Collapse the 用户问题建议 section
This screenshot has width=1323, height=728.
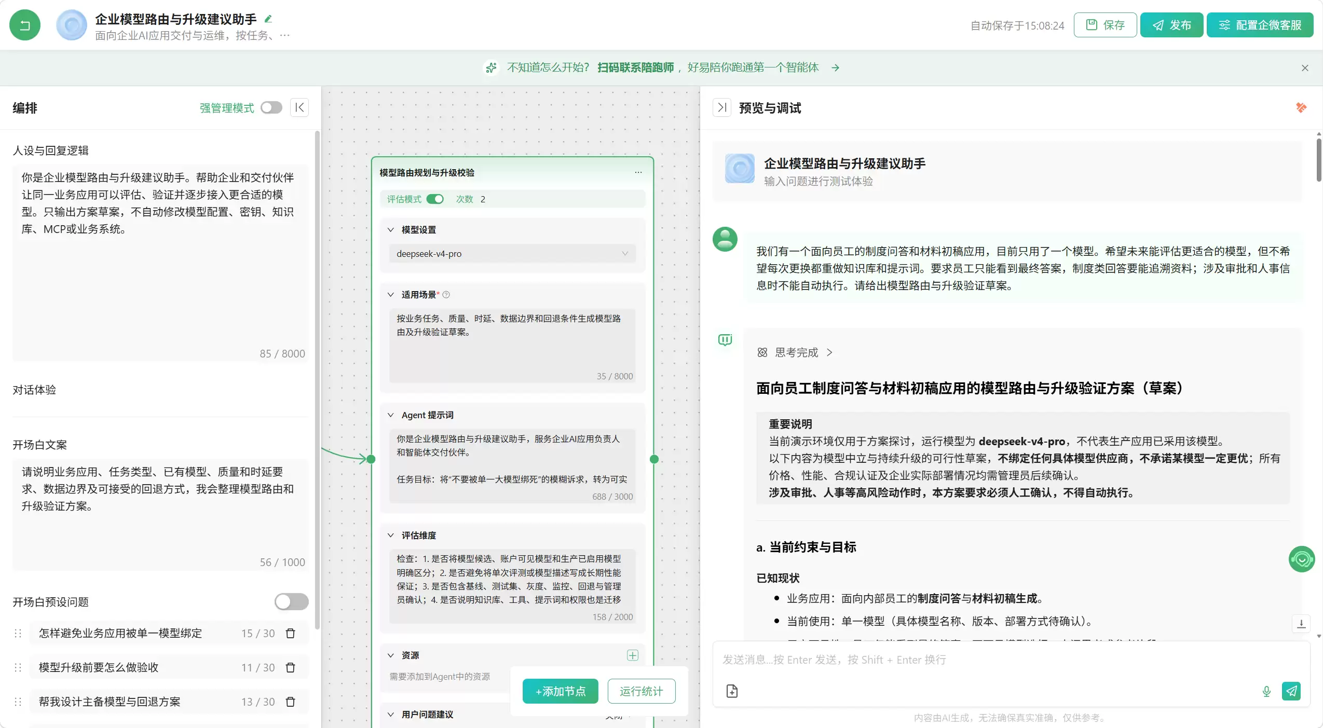391,714
